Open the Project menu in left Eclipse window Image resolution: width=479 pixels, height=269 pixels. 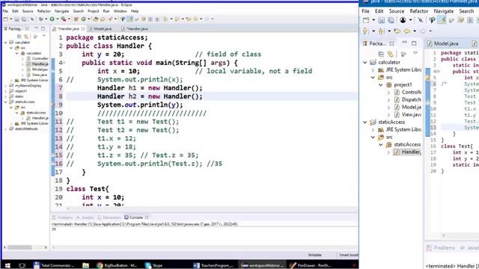tap(93, 11)
